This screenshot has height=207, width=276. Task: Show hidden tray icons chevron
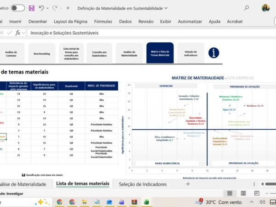tap(252, 202)
